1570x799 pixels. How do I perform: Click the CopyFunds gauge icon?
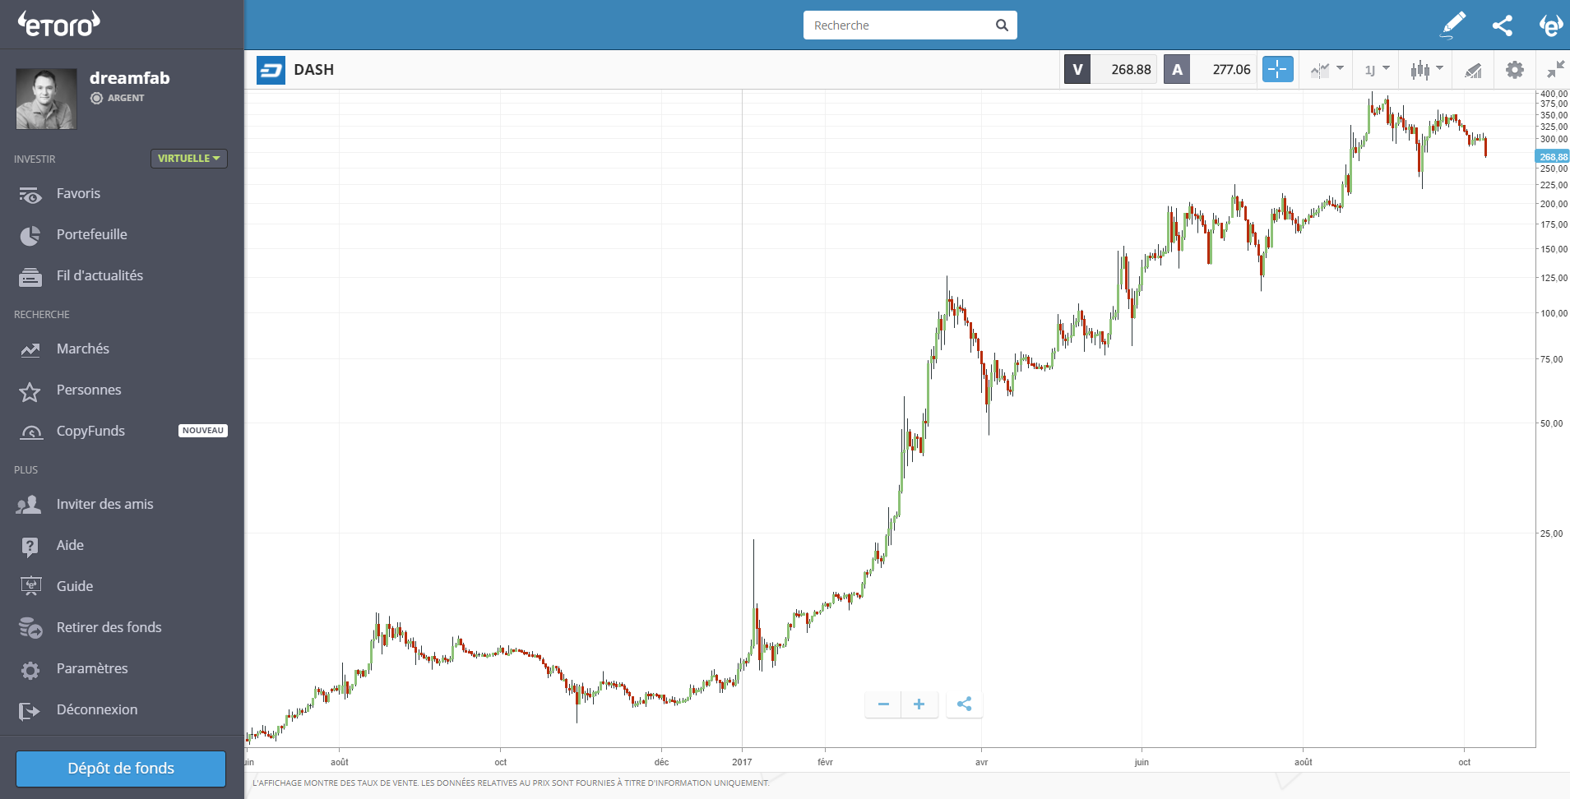tap(30, 432)
